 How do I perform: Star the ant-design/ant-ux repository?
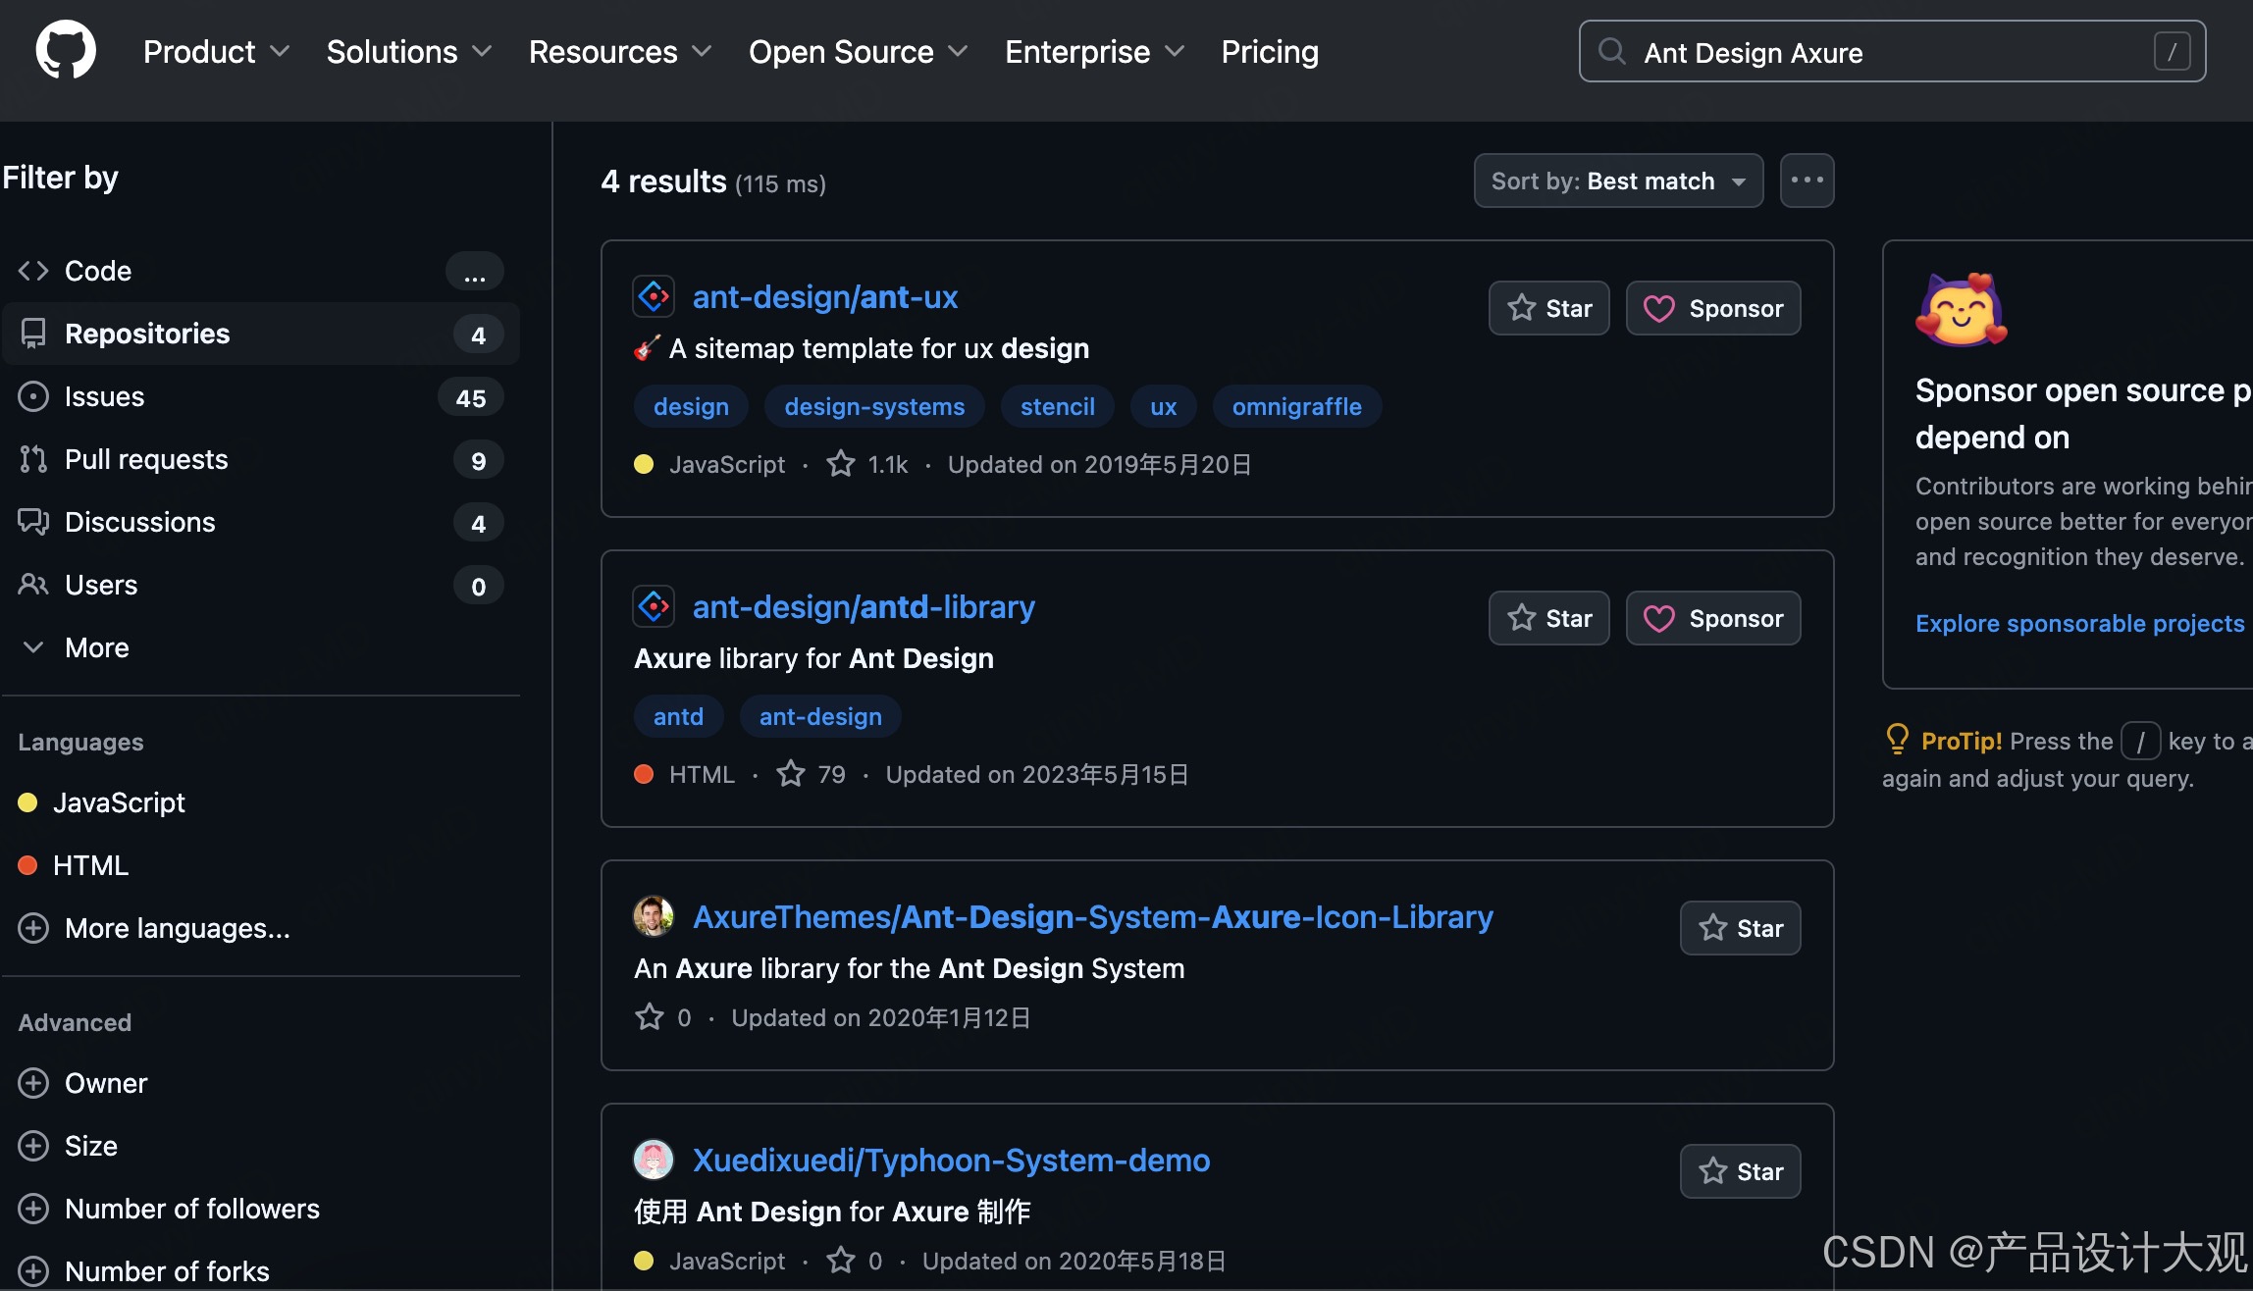pyautogui.click(x=1548, y=308)
